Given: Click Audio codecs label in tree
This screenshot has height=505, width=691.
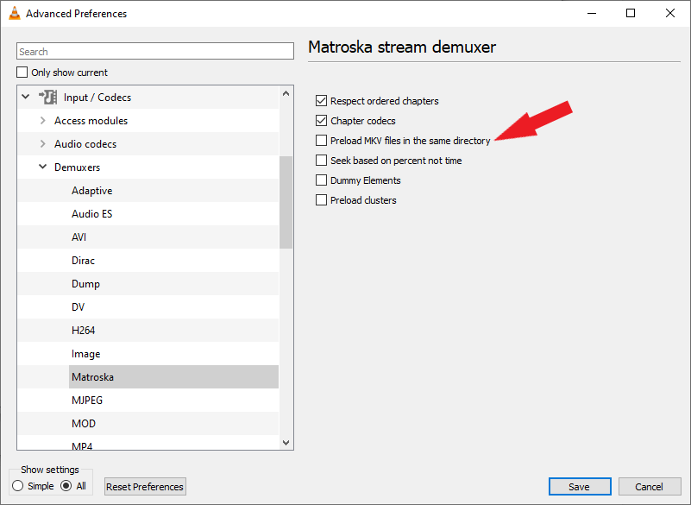Looking at the screenshot, I should [85, 144].
